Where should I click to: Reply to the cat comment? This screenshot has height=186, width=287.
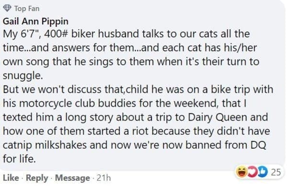[37, 178]
